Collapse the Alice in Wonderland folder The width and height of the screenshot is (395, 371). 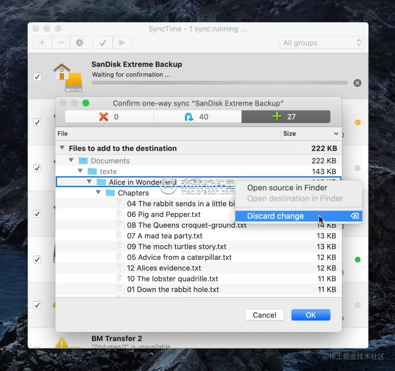coord(89,182)
